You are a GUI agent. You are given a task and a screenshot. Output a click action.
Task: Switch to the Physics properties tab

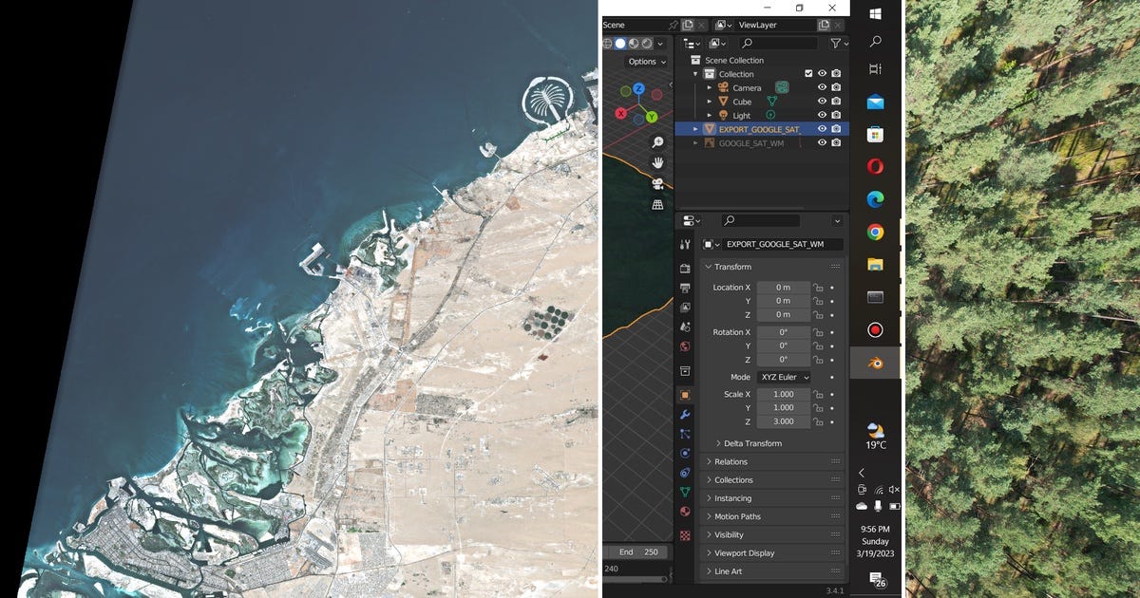[x=685, y=472]
